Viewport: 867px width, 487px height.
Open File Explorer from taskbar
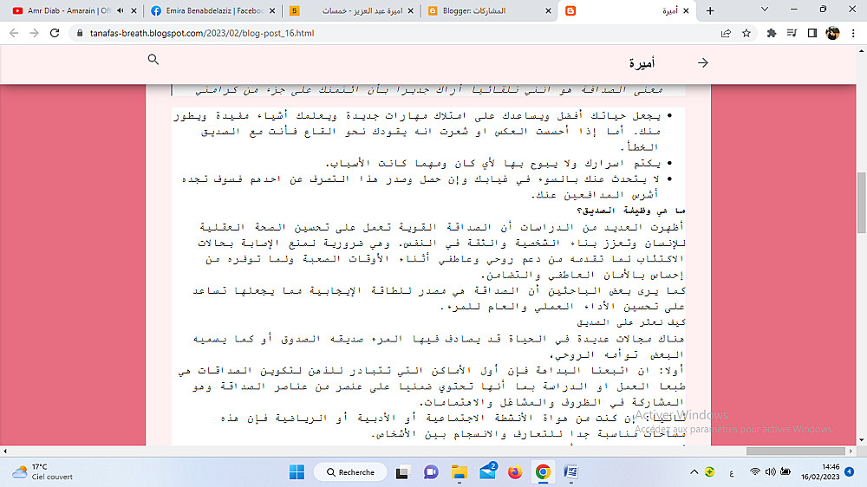(x=459, y=472)
